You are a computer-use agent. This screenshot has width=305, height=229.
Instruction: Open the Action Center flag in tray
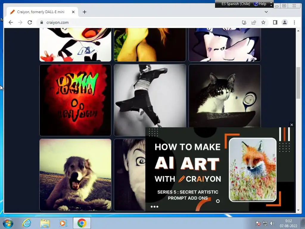click(258, 223)
